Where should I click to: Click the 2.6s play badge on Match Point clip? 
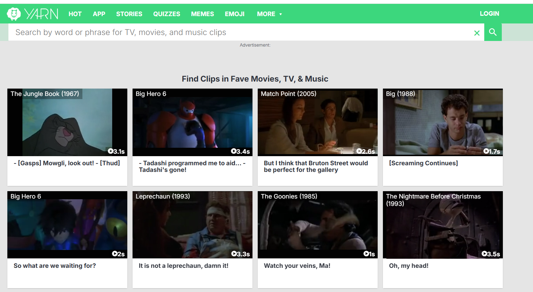click(x=366, y=151)
